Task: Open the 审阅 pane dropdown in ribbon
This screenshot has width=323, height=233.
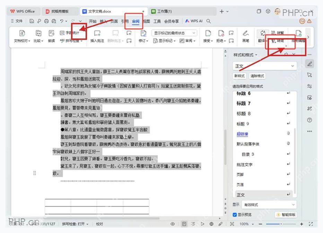Action: (187, 41)
